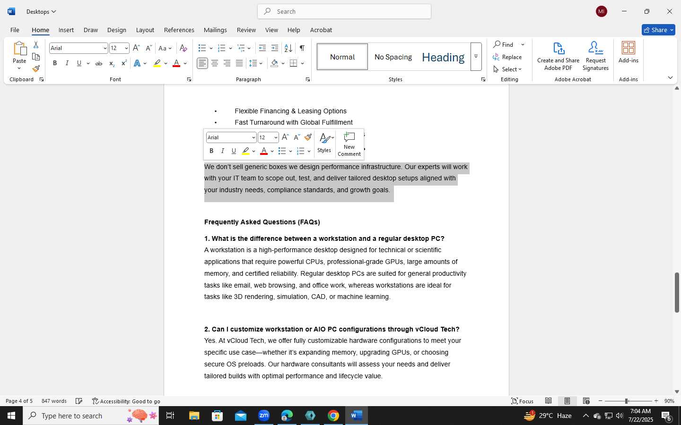This screenshot has height=425, width=681.
Task: Open line and paragraph spacing dropdown
Action: (256, 63)
